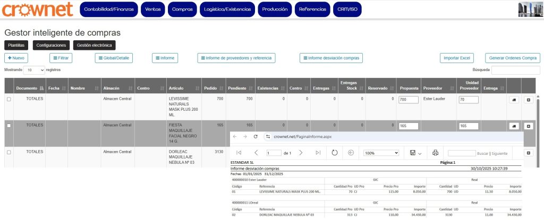Tick the checkbox for LEVISSIME NATURALS row
Image resolution: width=544 pixels, height=220 pixels.
pos(8,100)
